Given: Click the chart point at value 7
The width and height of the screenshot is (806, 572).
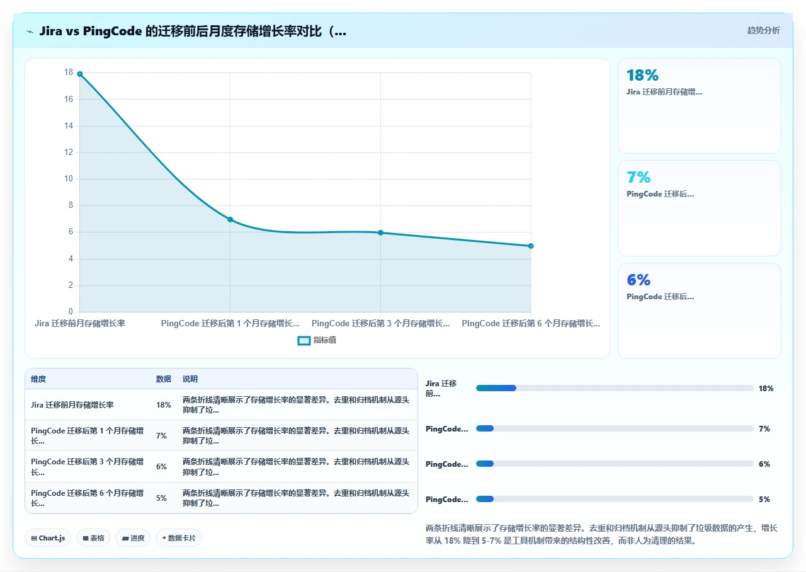Looking at the screenshot, I should pos(230,219).
